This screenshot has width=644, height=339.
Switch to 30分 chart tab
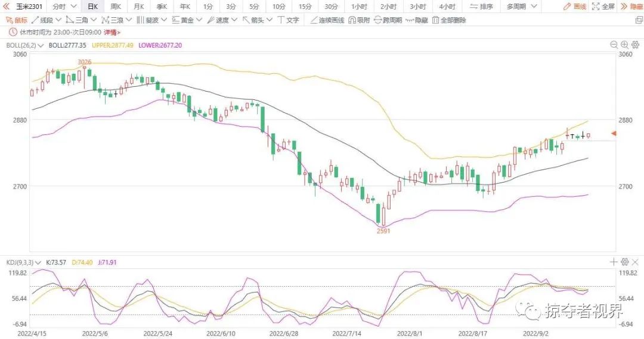click(331, 7)
